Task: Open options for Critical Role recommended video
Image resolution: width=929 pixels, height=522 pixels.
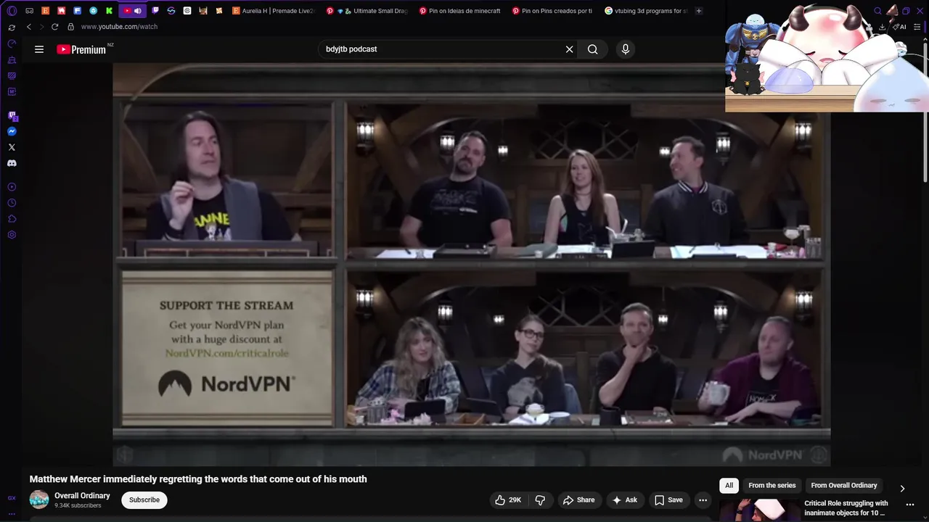Action: click(x=910, y=505)
